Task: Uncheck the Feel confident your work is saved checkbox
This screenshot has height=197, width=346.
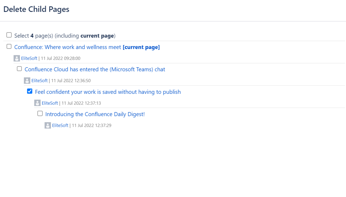Action: point(30,91)
